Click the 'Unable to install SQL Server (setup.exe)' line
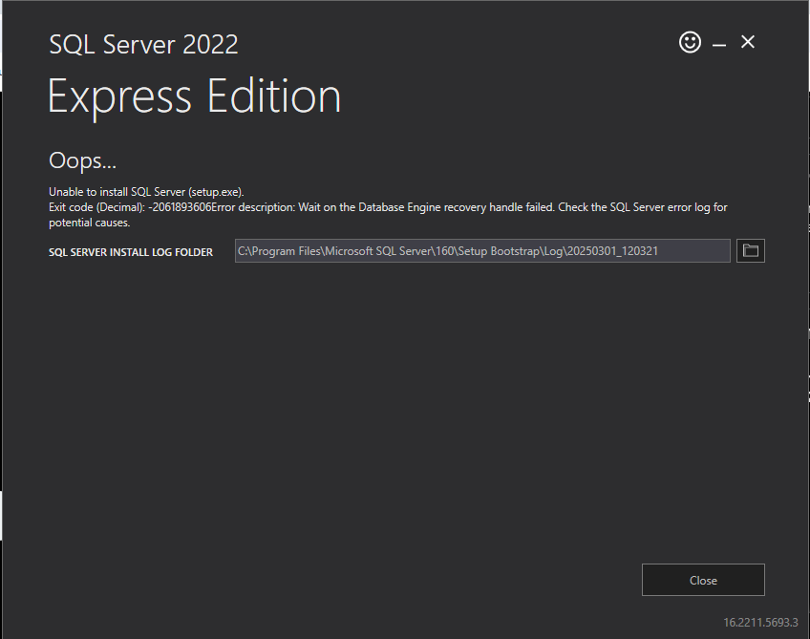 (x=146, y=192)
